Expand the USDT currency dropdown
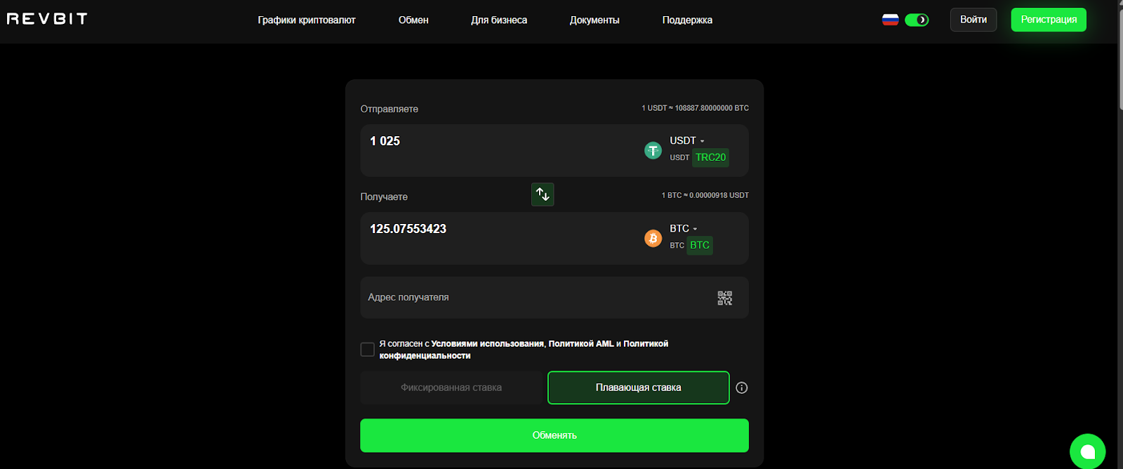This screenshot has width=1123, height=469. (687, 140)
